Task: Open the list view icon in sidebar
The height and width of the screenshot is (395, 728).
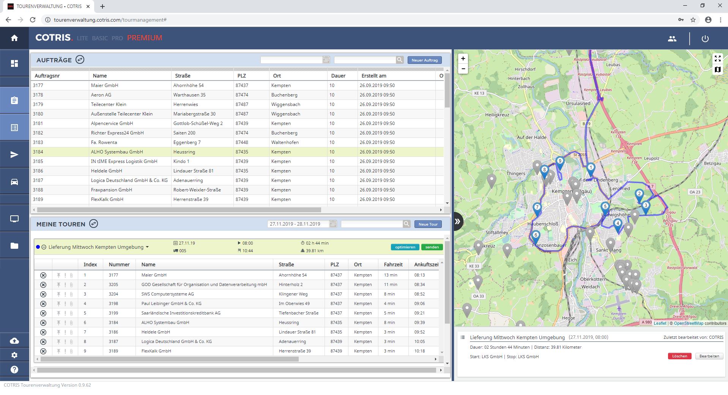Action: coord(14,128)
